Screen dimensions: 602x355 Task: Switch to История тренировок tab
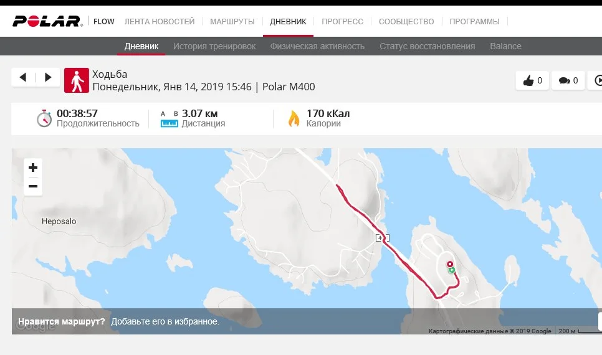click(214, 46)
